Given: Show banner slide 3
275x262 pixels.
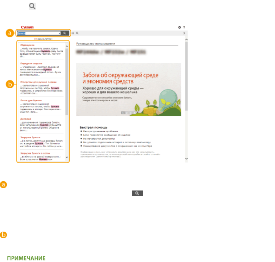Looking at the screenshot, I should pyautogui.click(x=131, y=113).
